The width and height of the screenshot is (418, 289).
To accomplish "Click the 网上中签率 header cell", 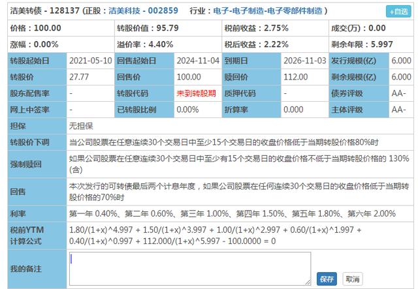I will click(37, 110).
